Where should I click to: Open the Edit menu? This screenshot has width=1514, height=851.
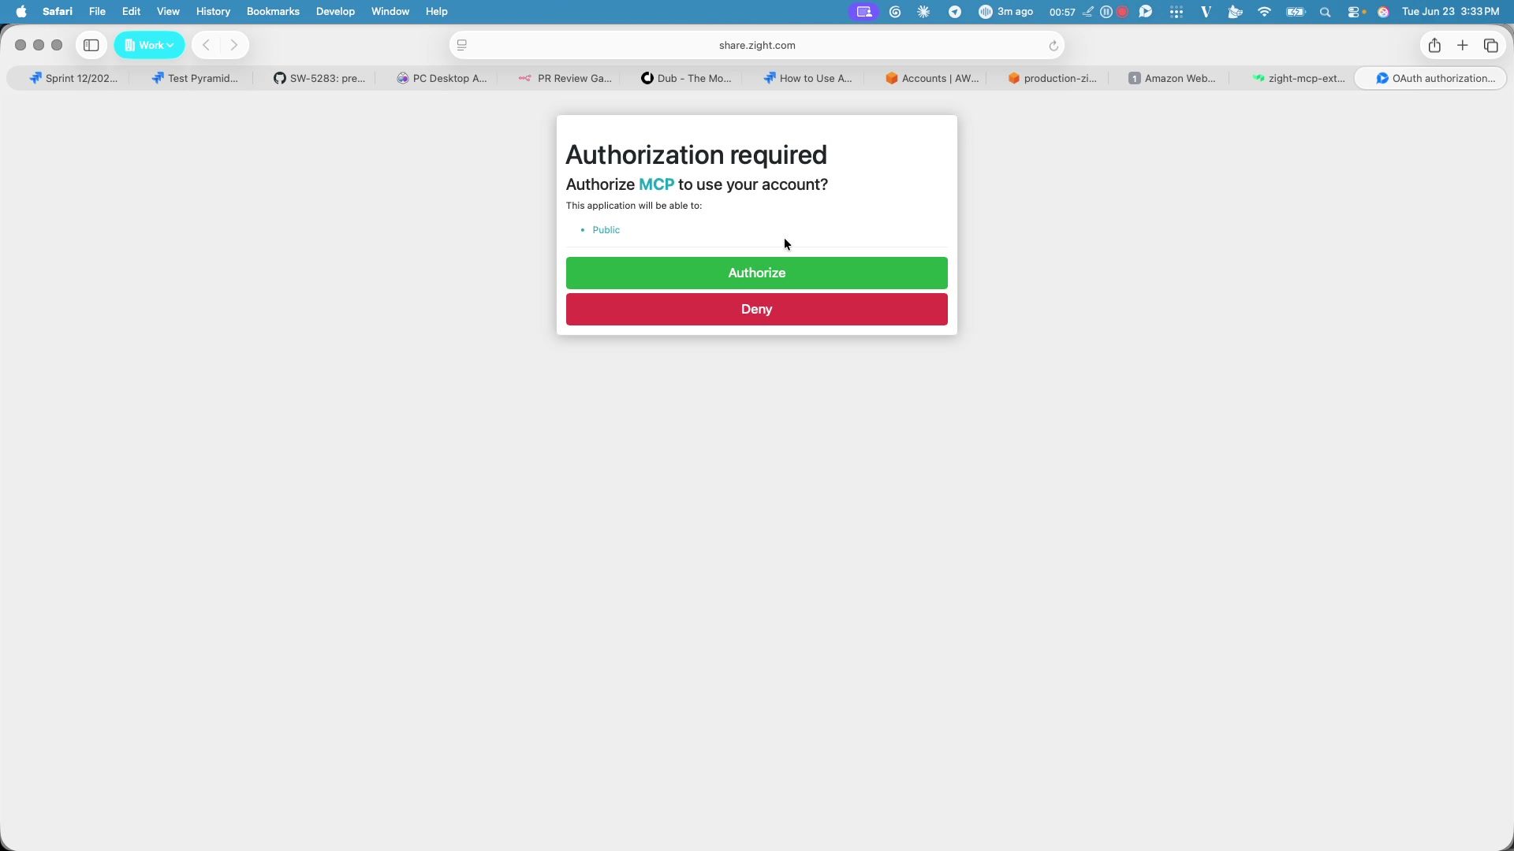(131, 12)
